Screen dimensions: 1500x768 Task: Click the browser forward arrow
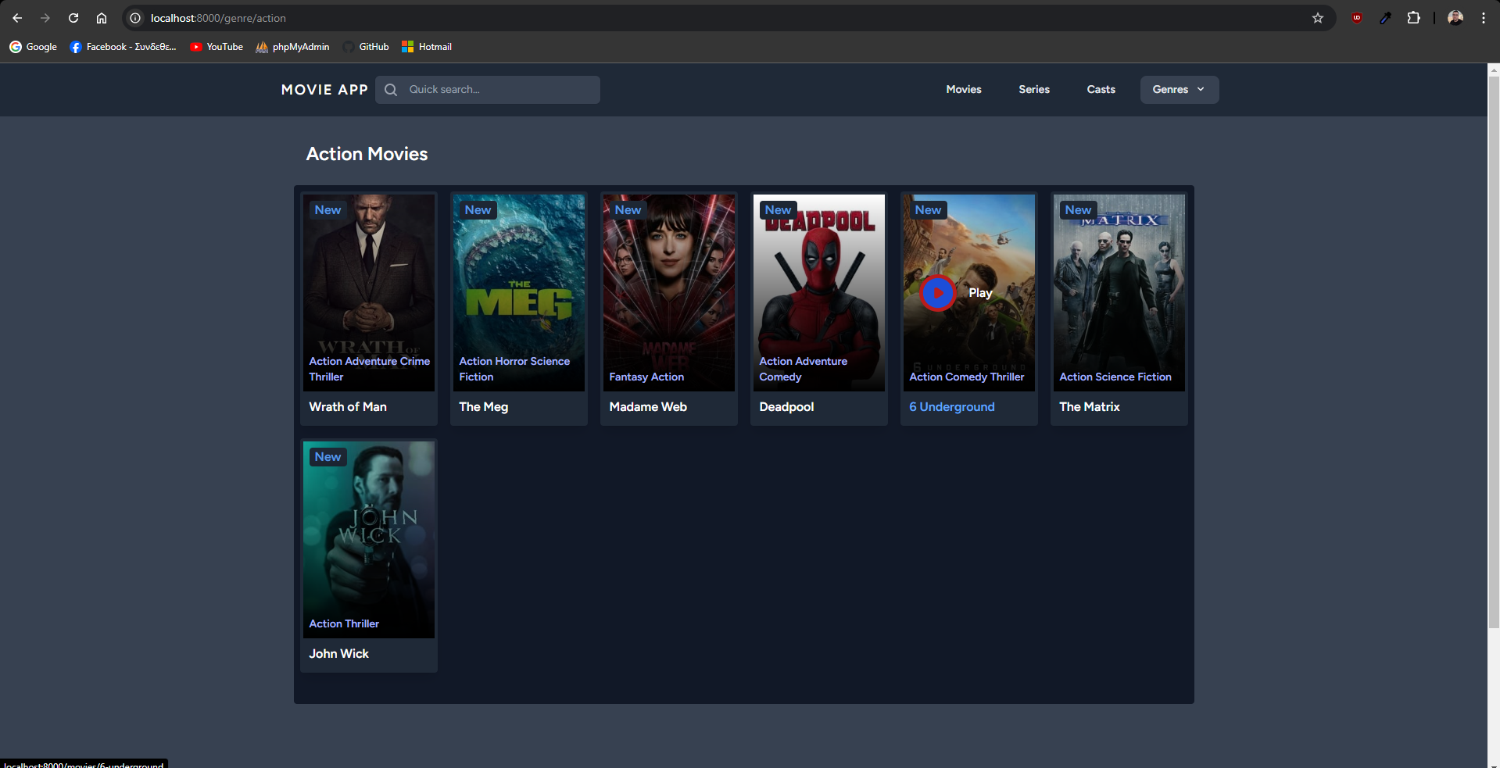[45, 18]
